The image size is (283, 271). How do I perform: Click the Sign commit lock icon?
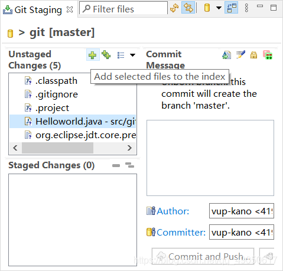[253, 55]
